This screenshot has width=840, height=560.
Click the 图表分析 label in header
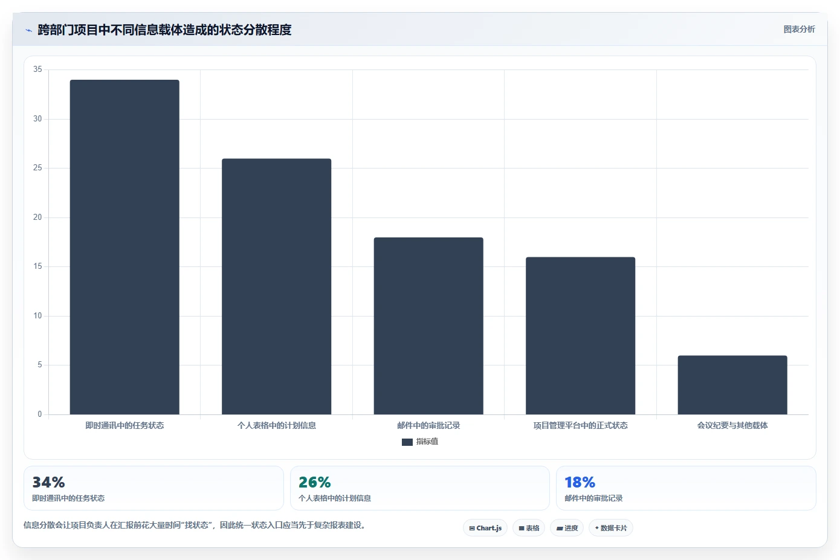point(799,29)
